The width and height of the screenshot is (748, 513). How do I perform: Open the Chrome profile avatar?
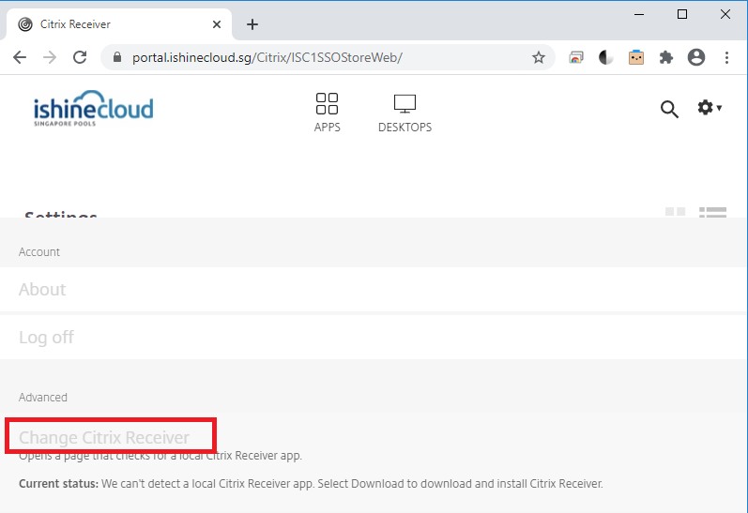[x=696, y=58]
